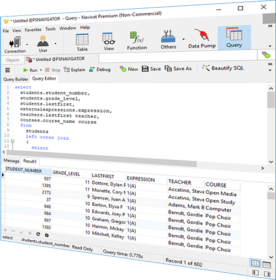Open the Others toolbox icon

168,40
